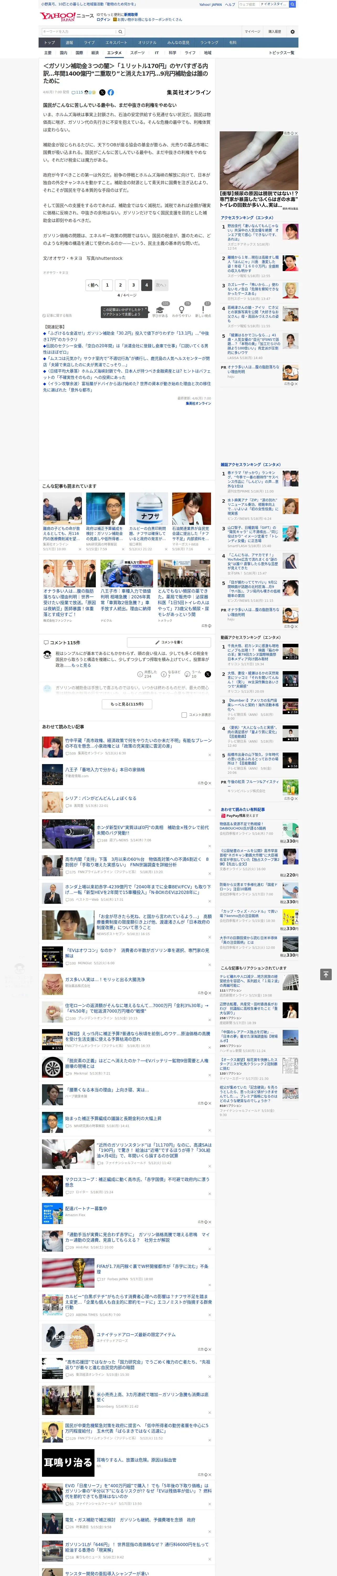Go to article page 1

coord(107,285)
